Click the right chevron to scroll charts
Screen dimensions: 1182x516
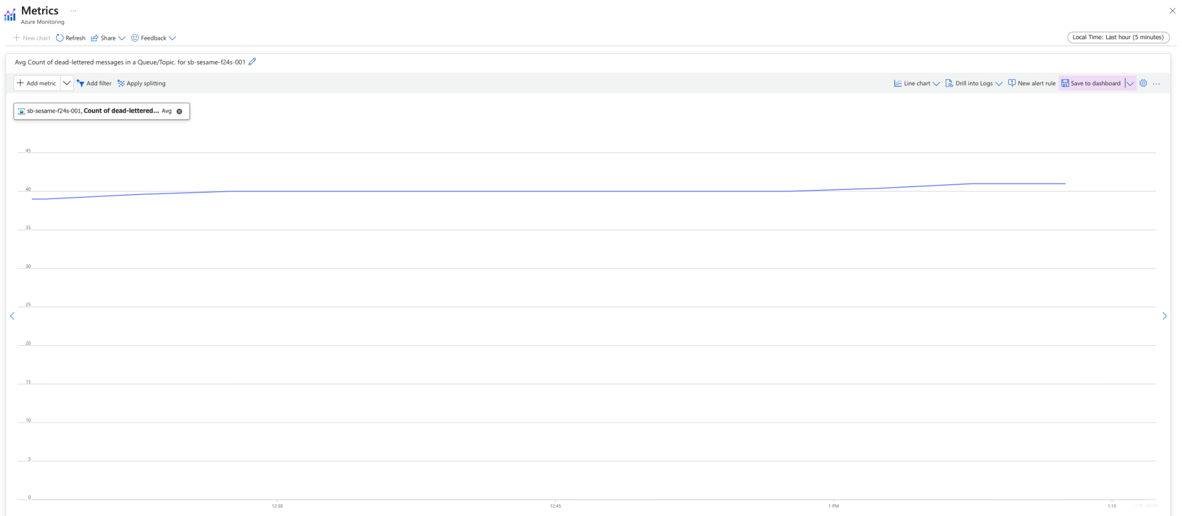click(x=1164, y=316)
